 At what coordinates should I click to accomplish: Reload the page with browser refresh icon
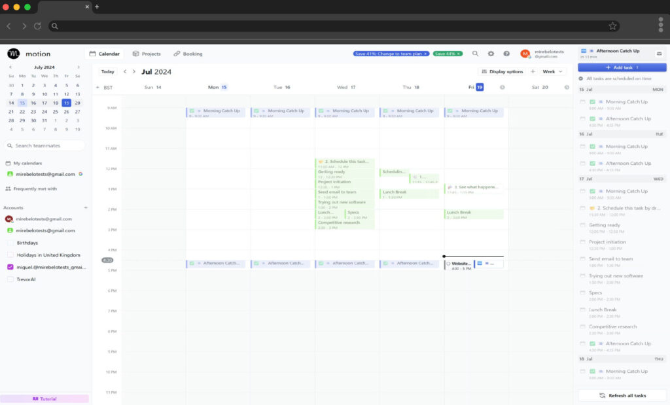pos(37,26)
